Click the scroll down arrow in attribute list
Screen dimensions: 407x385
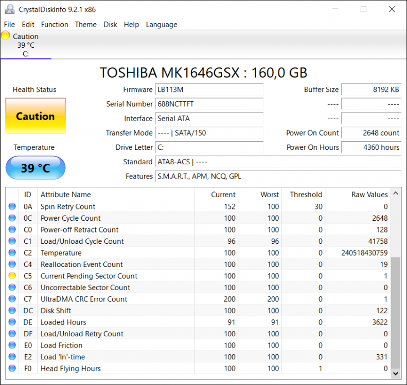[396, 373]
